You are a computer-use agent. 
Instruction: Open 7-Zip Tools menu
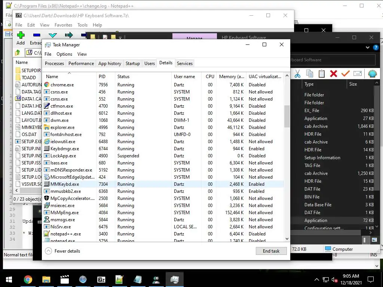(82, 25)
